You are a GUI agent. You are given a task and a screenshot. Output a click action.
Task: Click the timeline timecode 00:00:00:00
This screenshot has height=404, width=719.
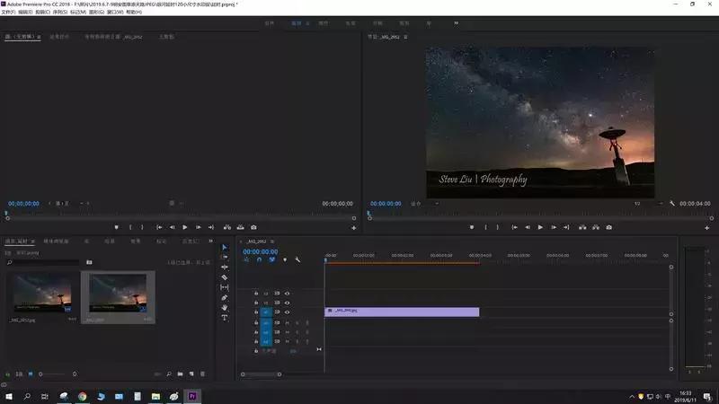[x=260, y=251]
